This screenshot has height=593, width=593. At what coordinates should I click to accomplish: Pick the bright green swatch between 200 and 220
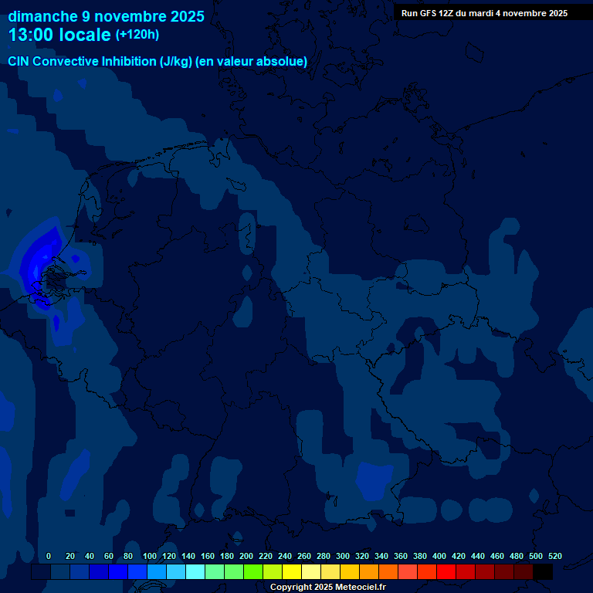253,571
